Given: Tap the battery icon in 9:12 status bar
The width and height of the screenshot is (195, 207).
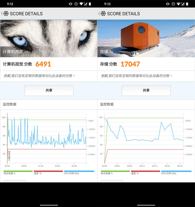Looking at the screenshot, I should tap(90, 4).
